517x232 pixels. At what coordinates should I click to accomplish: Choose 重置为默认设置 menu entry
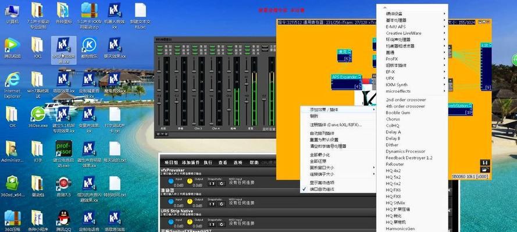(x=338, y=140)
